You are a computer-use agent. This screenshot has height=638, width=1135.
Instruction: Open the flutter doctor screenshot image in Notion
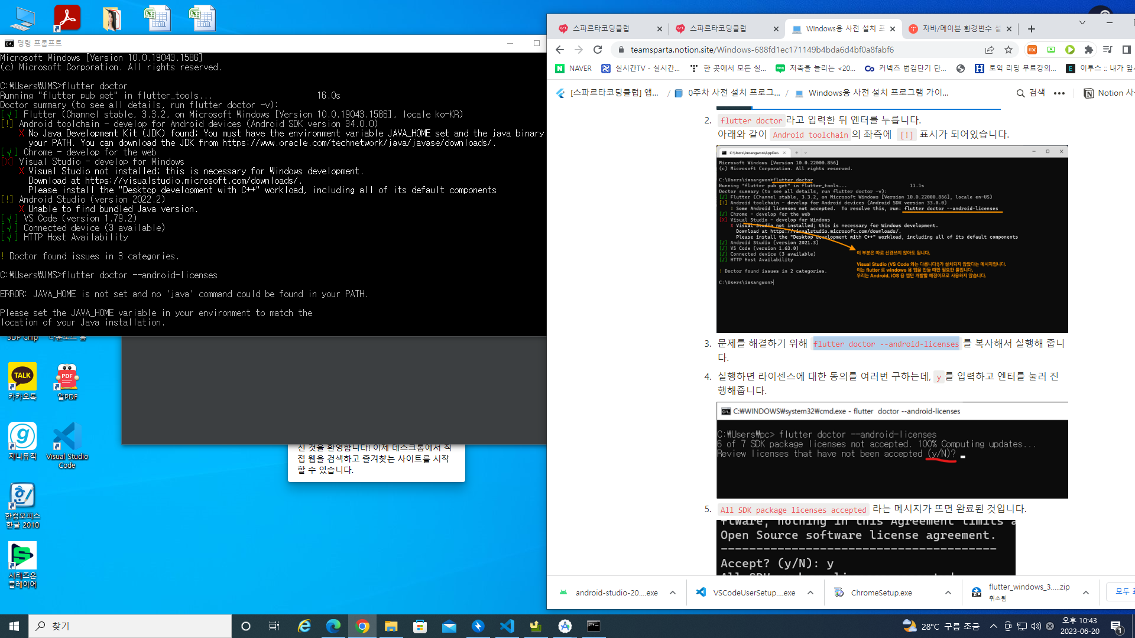click(892, 239)
